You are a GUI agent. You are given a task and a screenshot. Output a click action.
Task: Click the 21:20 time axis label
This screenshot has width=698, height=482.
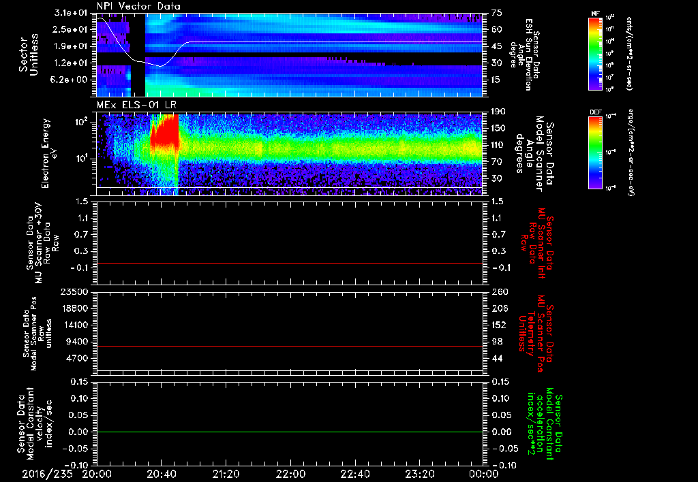pos(226,474)
